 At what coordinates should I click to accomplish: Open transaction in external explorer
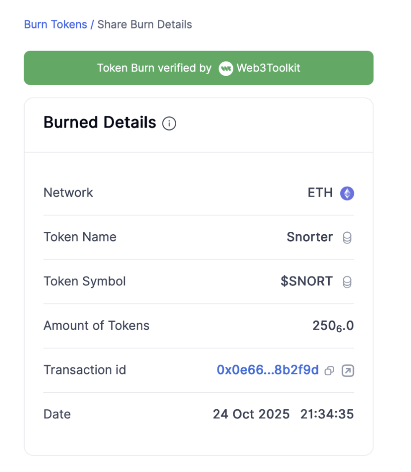[348, 371]
